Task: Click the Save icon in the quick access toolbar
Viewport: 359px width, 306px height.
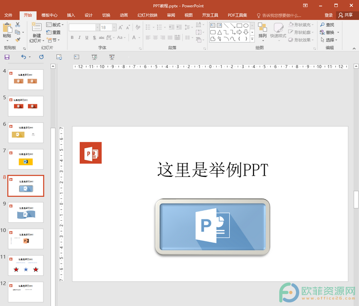Action: 7,57
